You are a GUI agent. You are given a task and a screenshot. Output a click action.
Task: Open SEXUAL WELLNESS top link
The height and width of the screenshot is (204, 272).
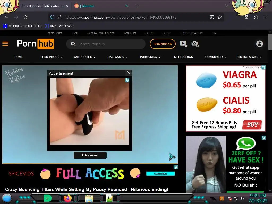(101, 33)
